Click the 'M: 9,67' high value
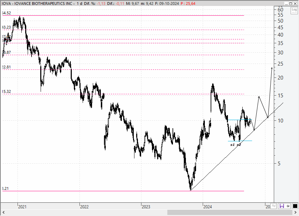The width and height of the screenshot is (299, 216). pyautogui.click(x=133, y=3)
